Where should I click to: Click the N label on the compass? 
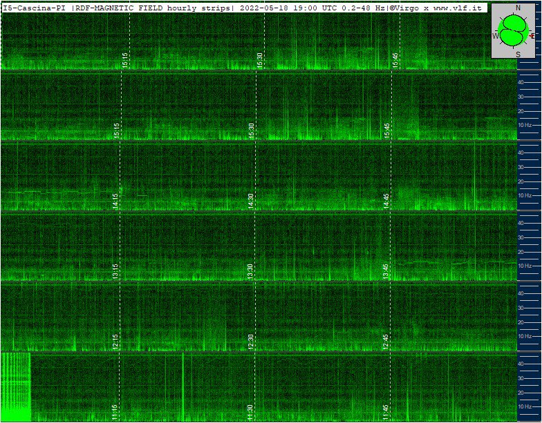[x=518, y=8]
